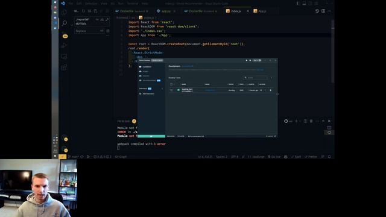This screenshot has width=386, height=217.
Task: Open the Run and Debug view
Action: 64,46
